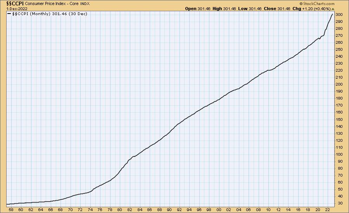Open the StockCharts.com copyright link
The height and width of the screenshot is (213, 349).
click(317, 3)
